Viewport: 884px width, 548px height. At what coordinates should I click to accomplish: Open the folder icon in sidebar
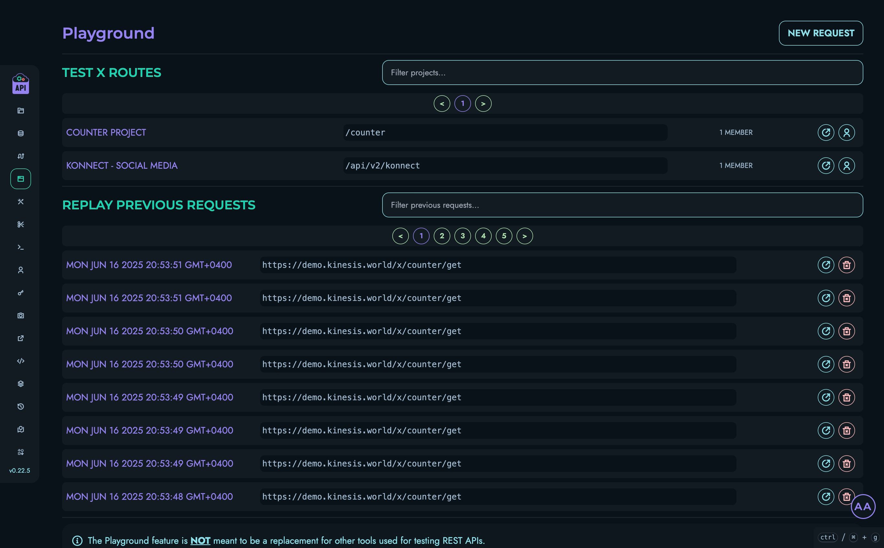[x=21, y=111]
